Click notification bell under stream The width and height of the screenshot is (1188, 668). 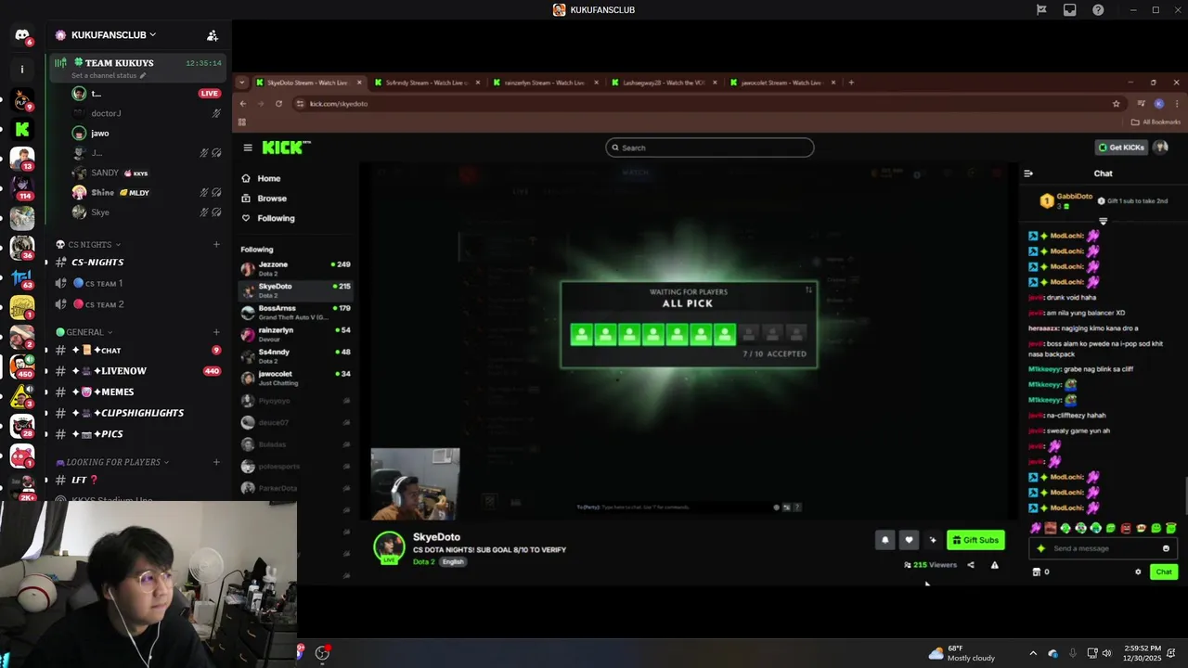[x=885, y=540]
